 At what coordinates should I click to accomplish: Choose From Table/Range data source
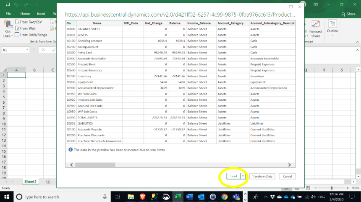point(31,35)
